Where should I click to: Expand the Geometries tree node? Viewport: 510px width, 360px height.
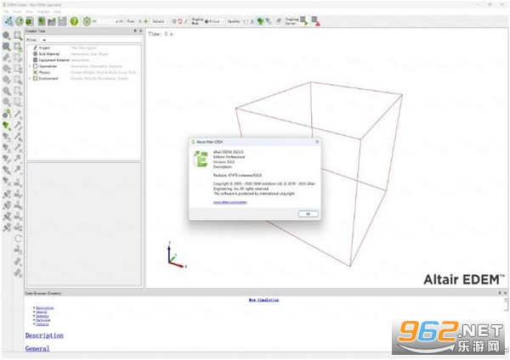click(x=30, y=66)
